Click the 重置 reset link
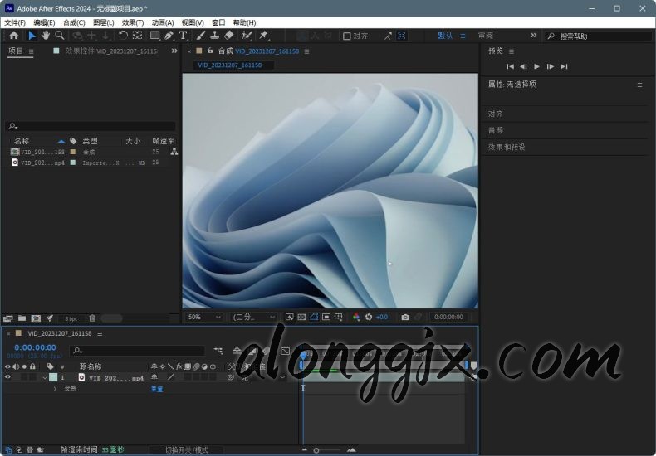656x456 pixels. tap(156, 388)
